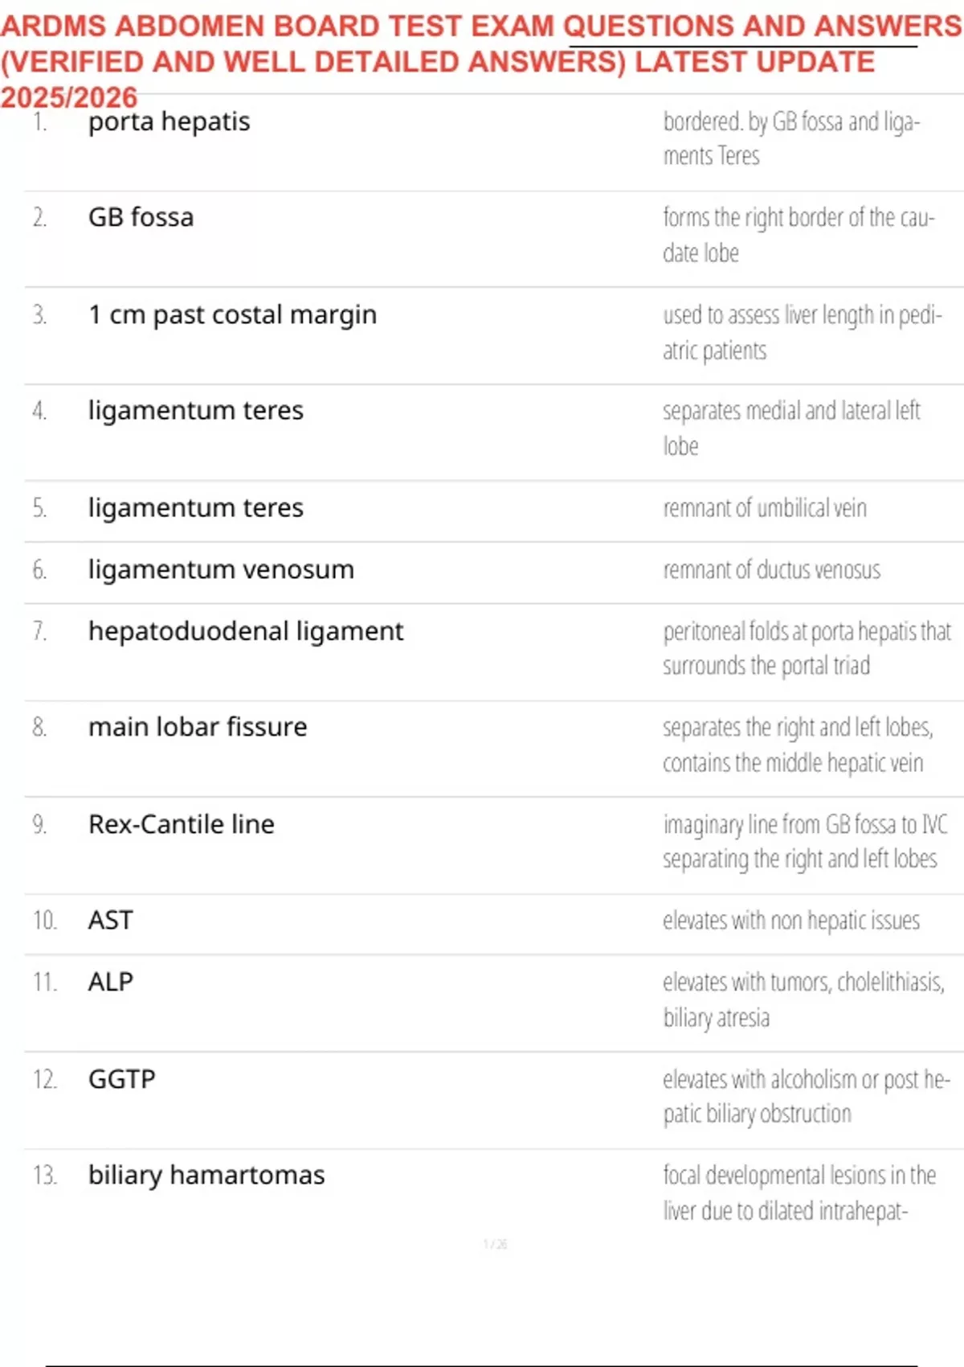Click the 'ALP' term

tap(110, 982)
